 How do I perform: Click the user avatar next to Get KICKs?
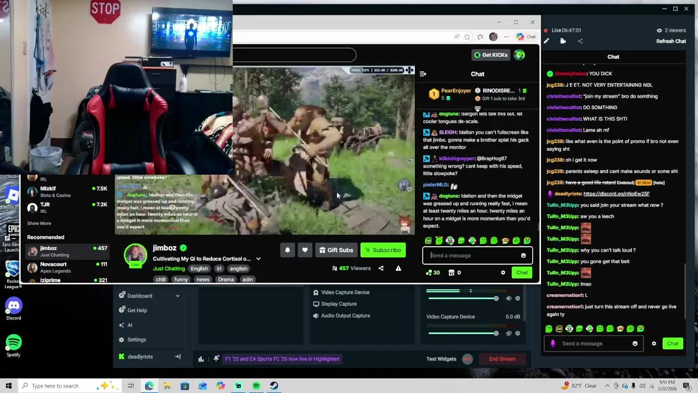519,55
